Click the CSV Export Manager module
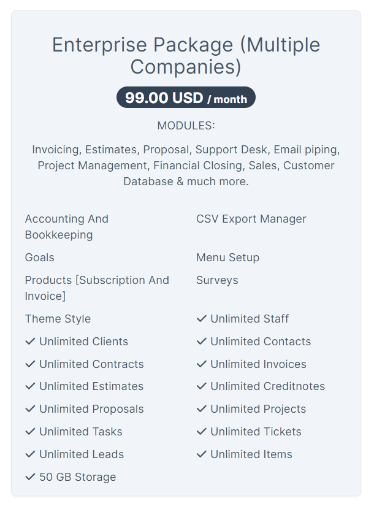Screen dimensions: 374x509 point(251,219)
